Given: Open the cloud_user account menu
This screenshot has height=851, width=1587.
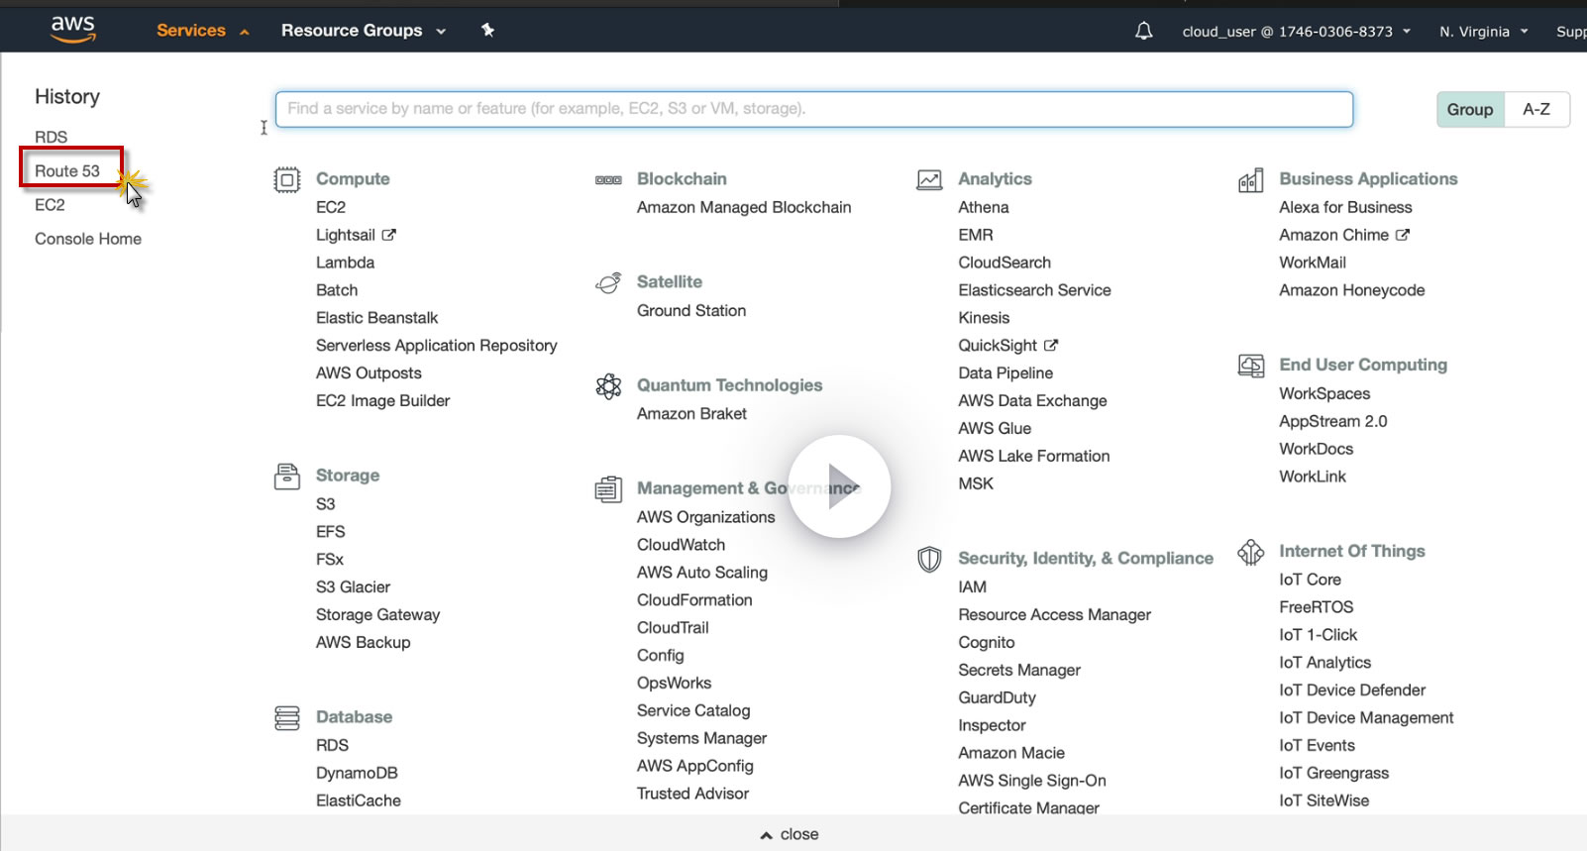Looking at the screenshot, I should (x=1296, y=32).
